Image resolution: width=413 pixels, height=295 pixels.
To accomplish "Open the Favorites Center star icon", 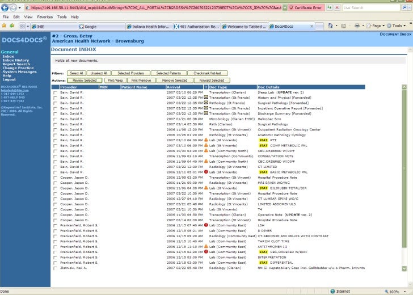I will (4, 26).
